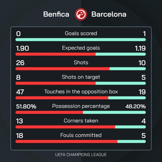The image size is (162, 162).
Task: Click the green part of the Shots bar
Action: [x=128, y=69]
